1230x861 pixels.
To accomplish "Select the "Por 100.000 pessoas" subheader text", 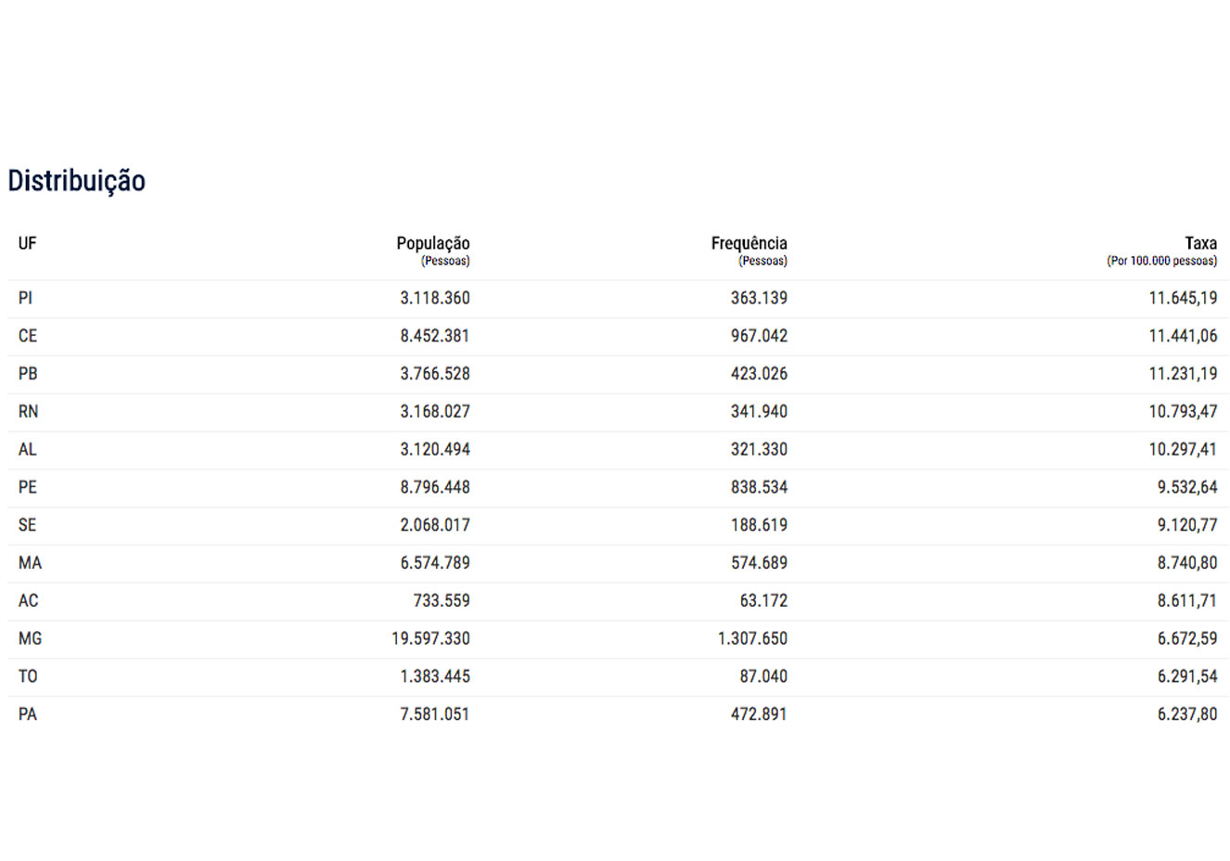I will click(1161, 261).
